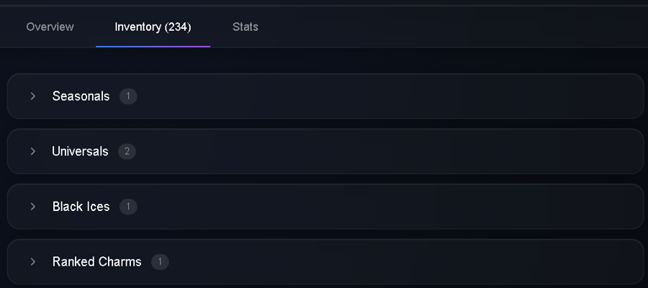Expand Ranked Charms using its chevron arrow
648x288 pixels.
(x=33, y=261)
